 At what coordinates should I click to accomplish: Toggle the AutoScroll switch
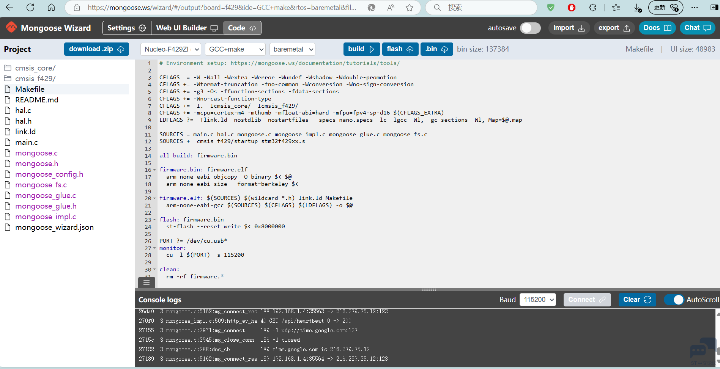click(x=674, y=300)
